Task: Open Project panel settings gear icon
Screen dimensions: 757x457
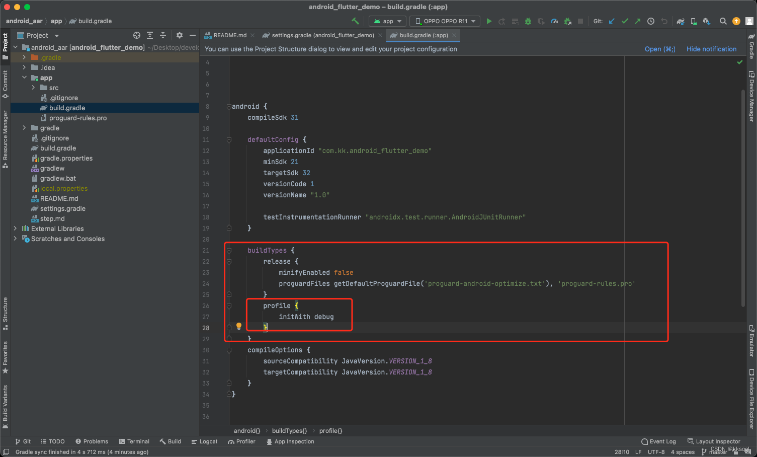Action: pyautogui.click(x=179, y=35)
